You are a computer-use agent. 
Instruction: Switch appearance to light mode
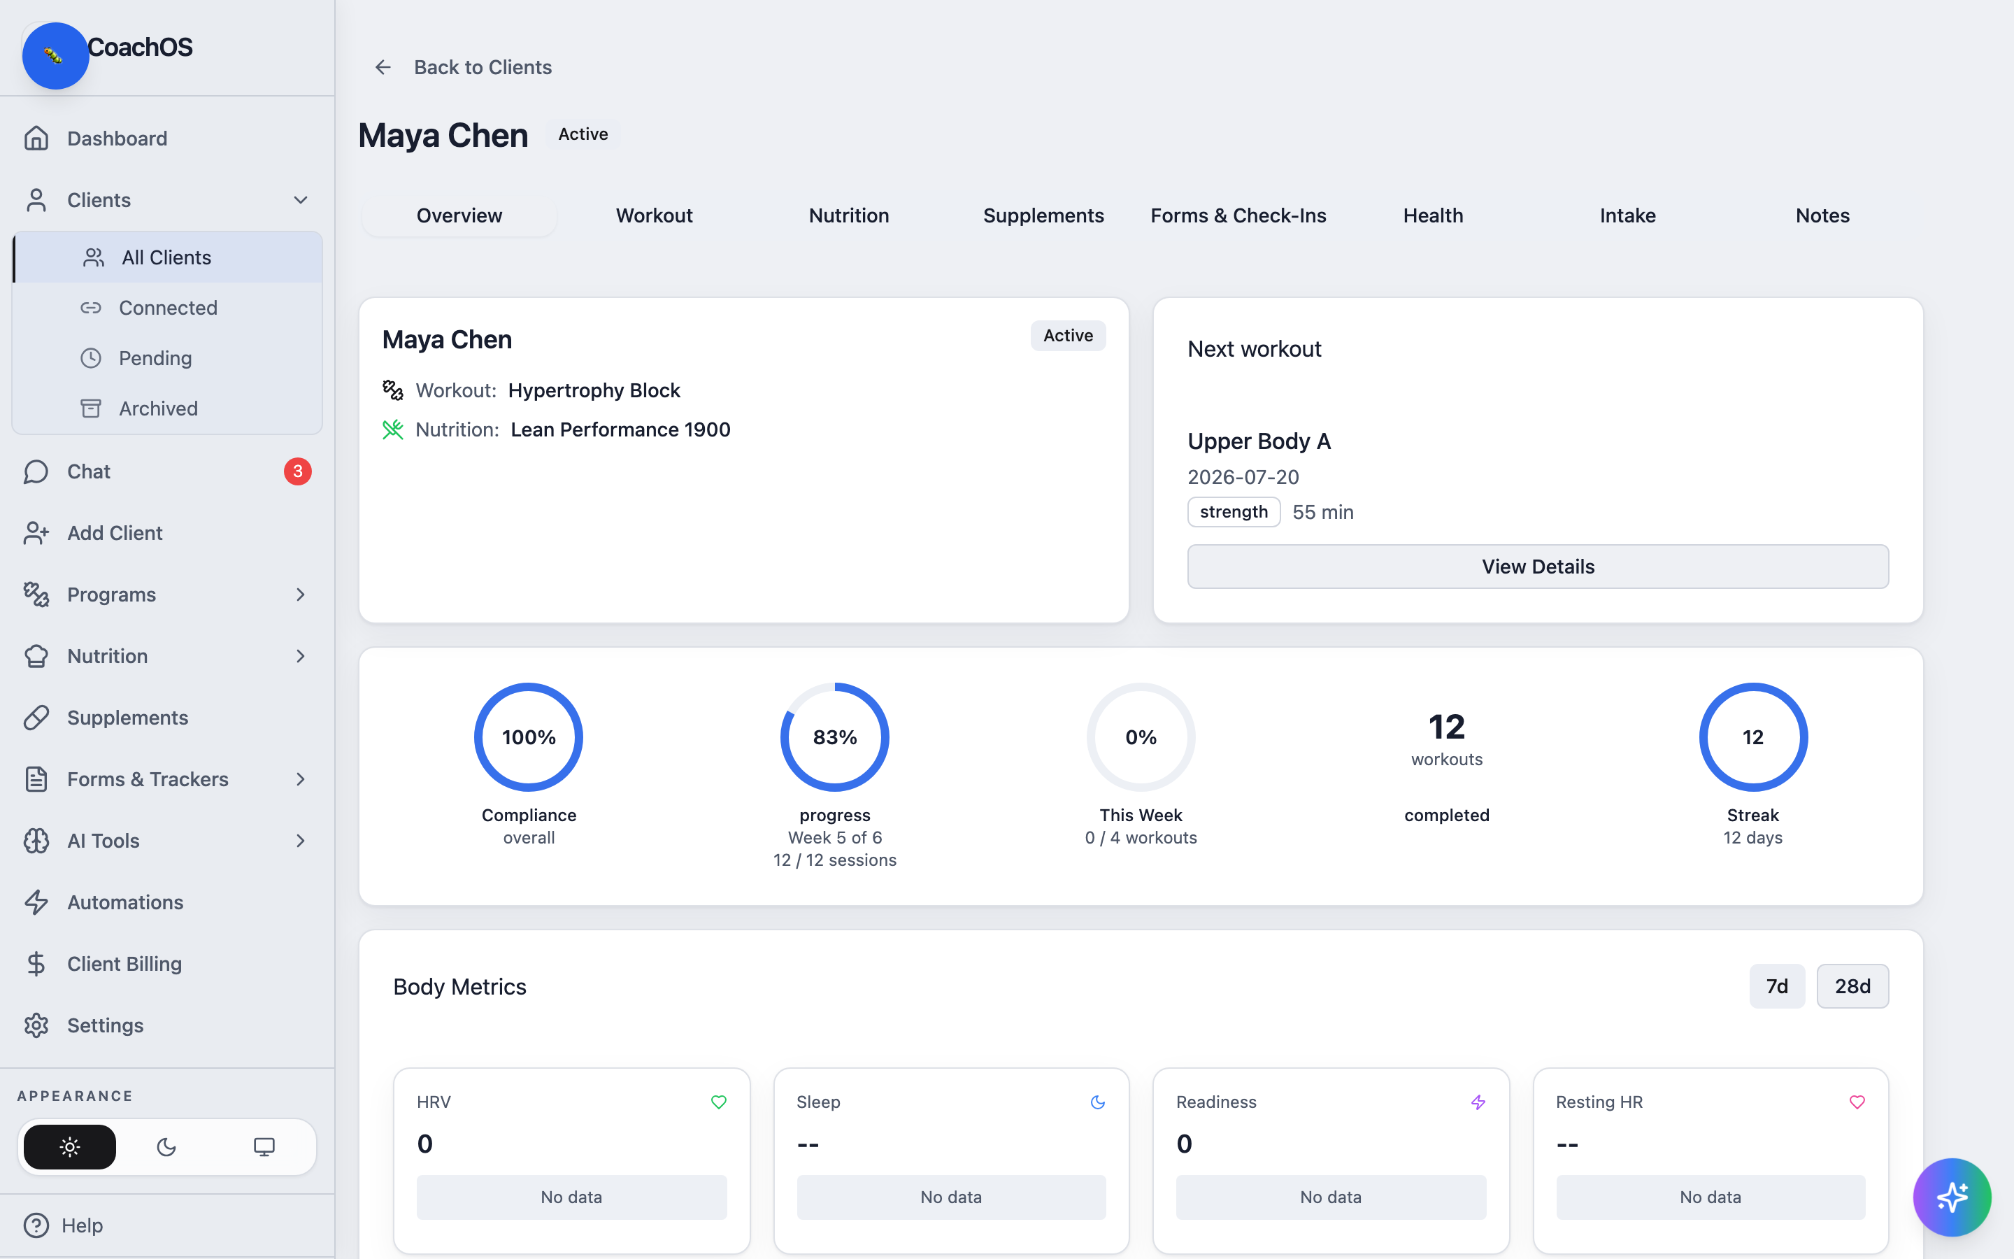click(x=70, y=1147)
